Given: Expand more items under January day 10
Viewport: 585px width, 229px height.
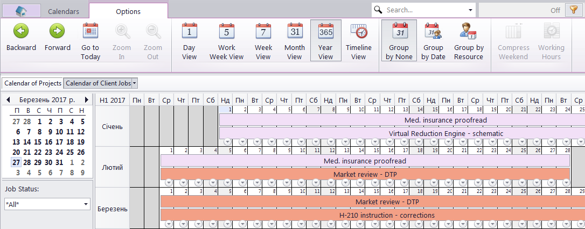Looking at the screenshot, I should tap(360, 142).
